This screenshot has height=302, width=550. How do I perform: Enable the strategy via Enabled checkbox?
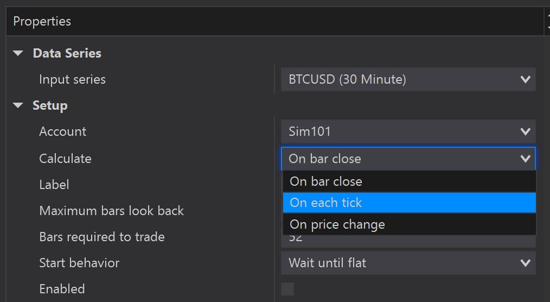(287, 289)
